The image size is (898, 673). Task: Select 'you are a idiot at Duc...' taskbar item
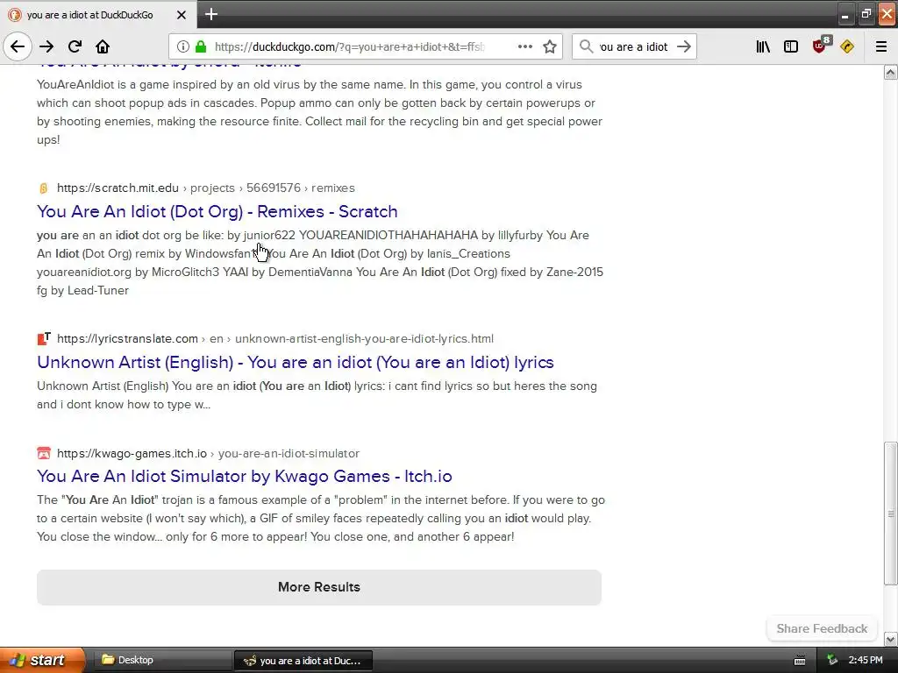(303, 661)
